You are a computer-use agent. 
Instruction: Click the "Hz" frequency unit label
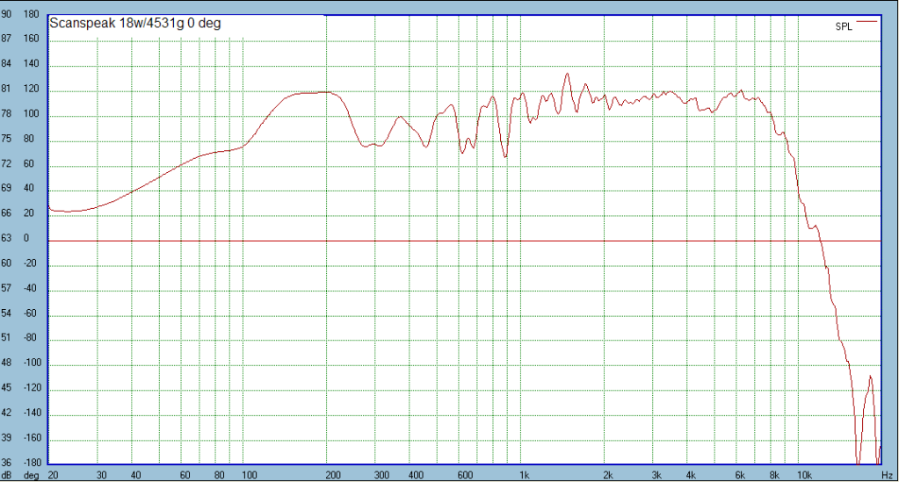pos(887,475)
